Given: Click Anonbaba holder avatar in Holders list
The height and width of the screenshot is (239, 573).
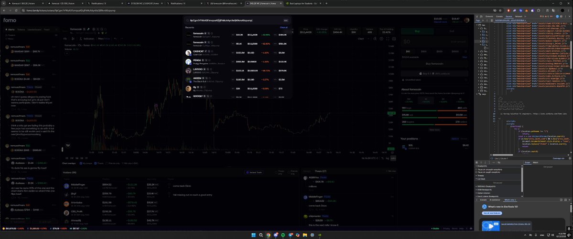Looking at the screenshot, I should [66, 204].
